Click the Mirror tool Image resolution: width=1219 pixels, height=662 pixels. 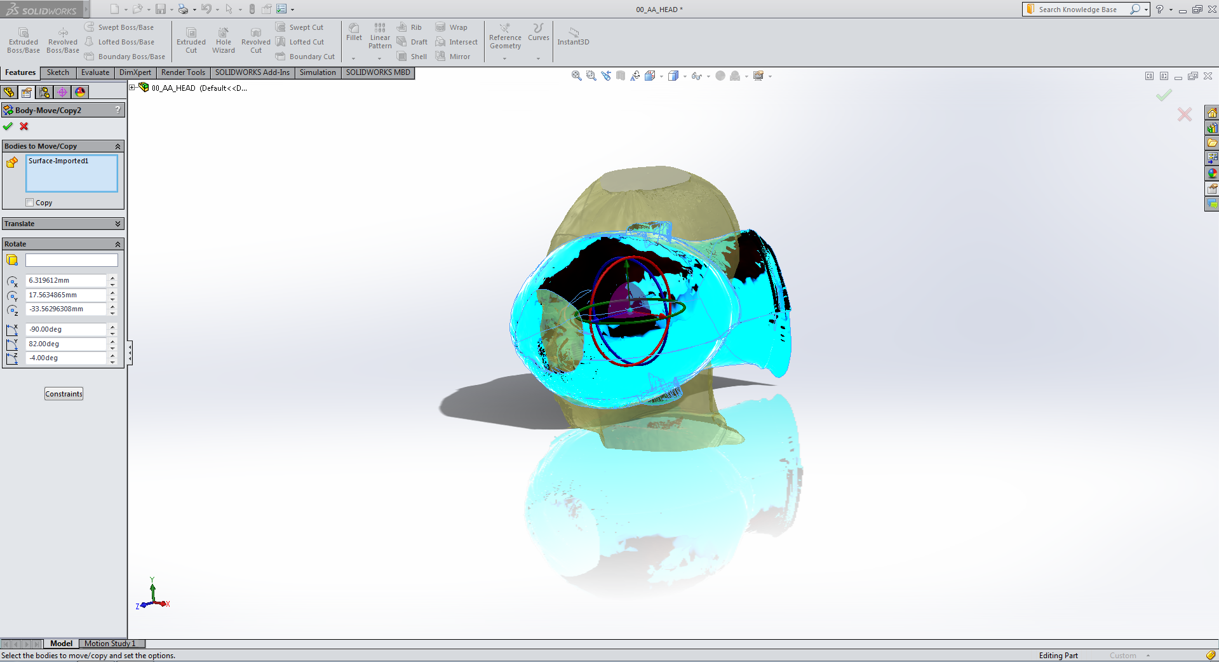pos(453,57)
